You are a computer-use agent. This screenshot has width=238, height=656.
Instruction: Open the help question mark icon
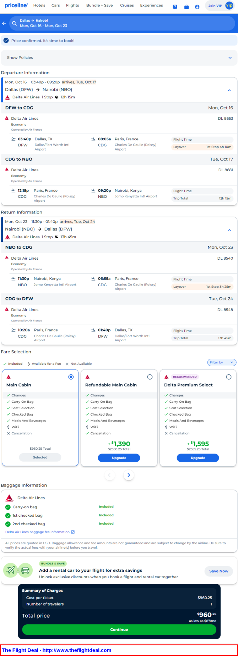coord(175,7)
